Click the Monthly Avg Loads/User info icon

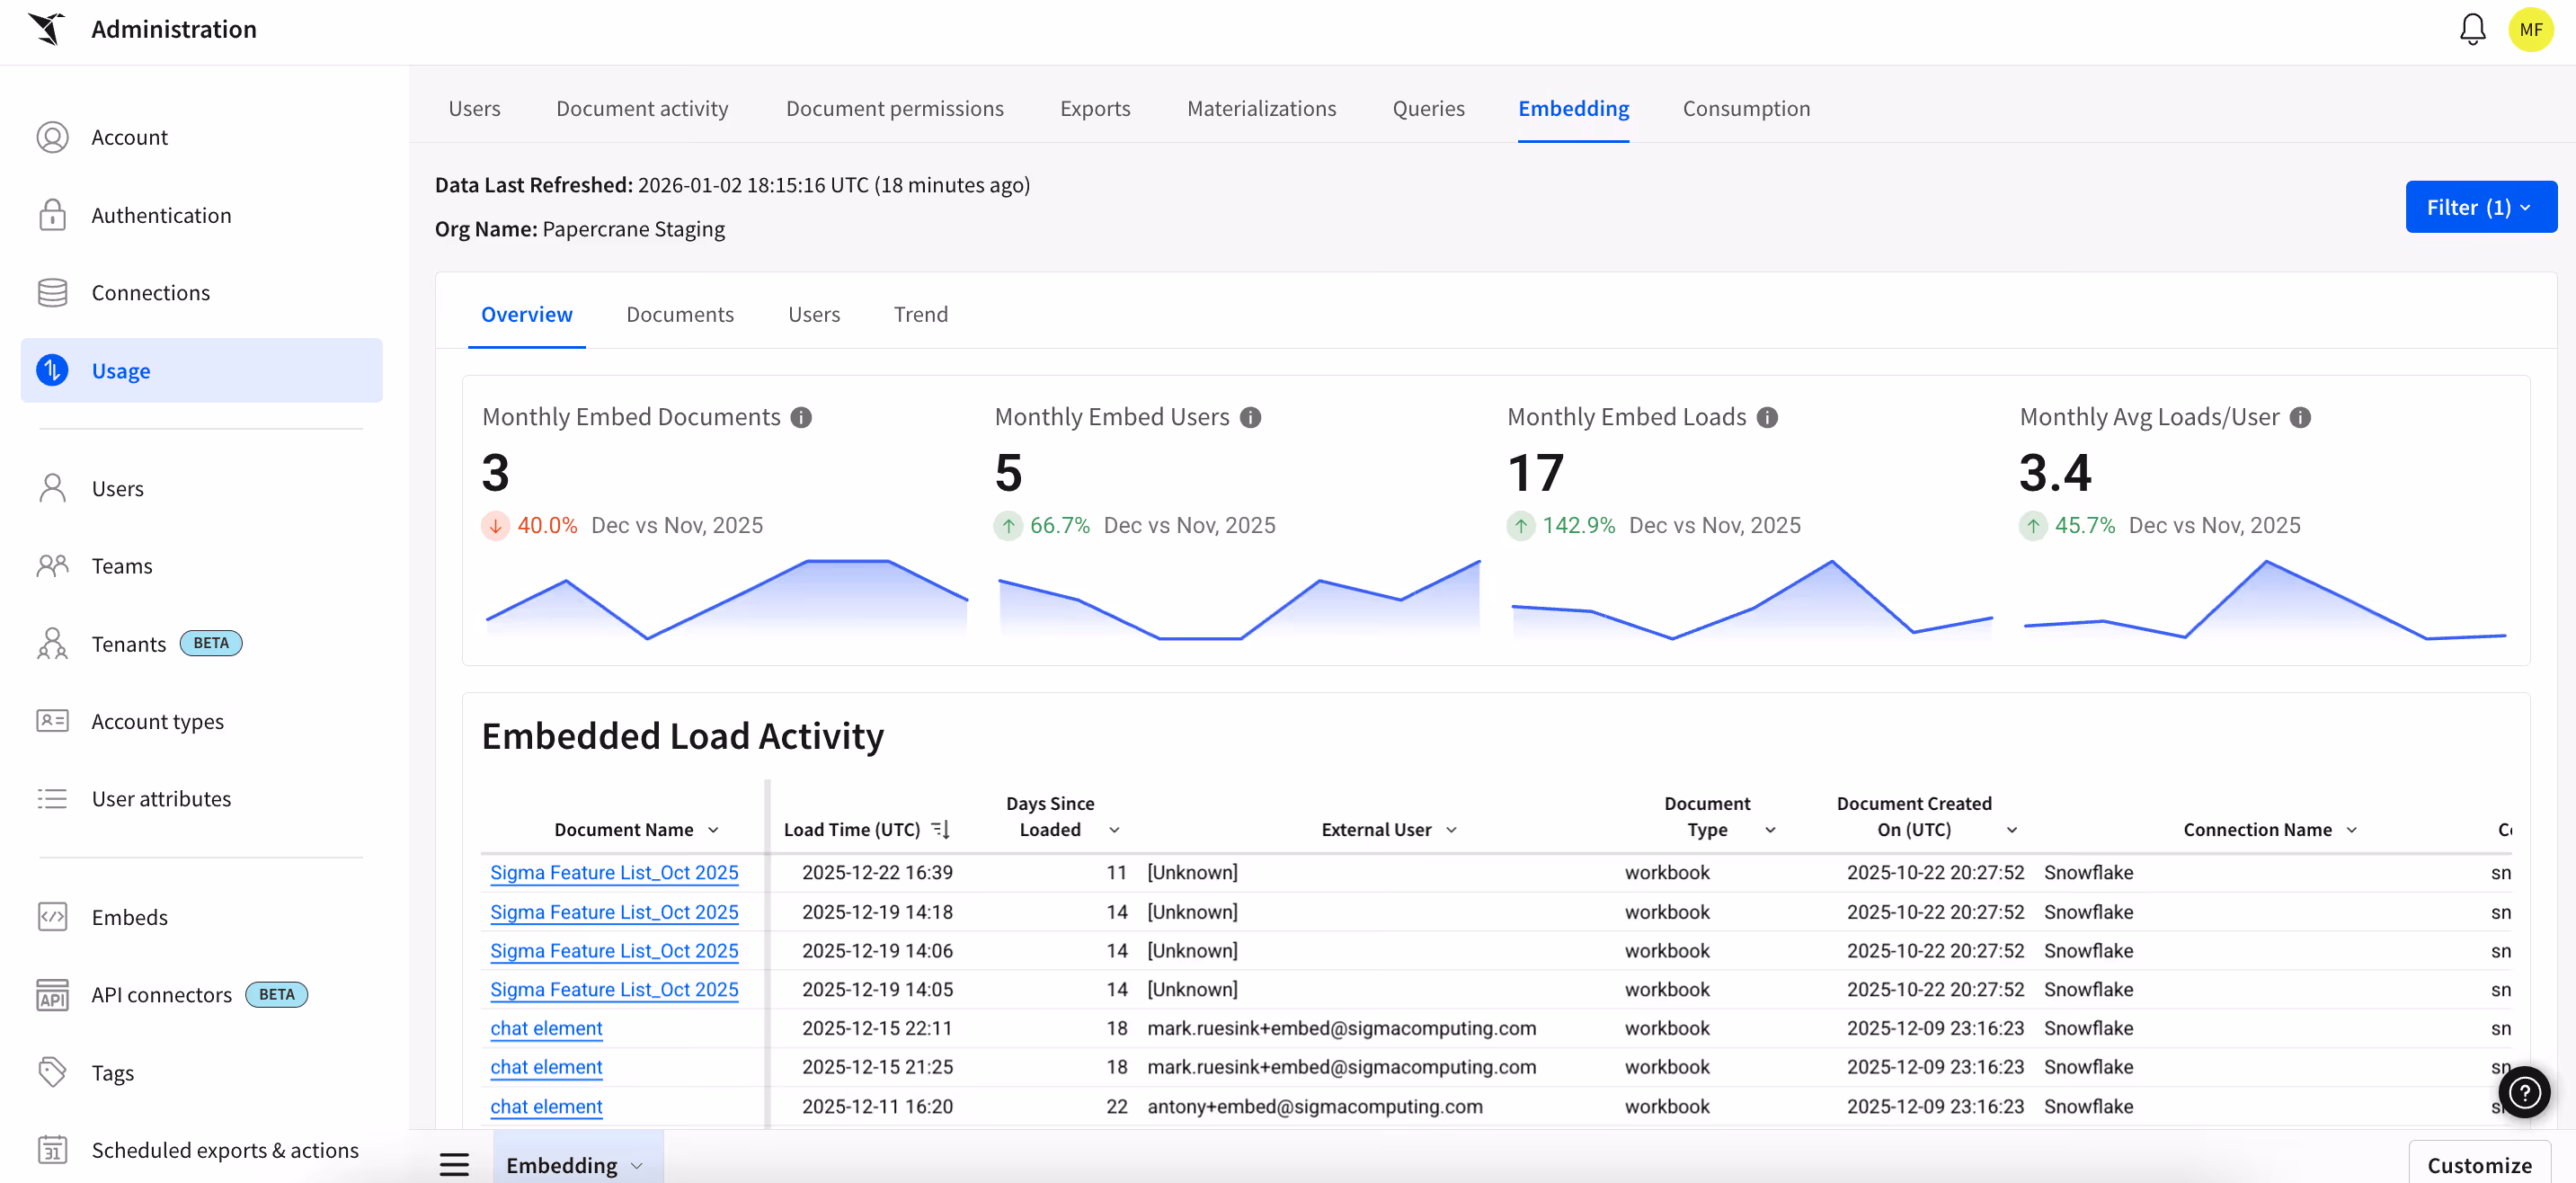(x=2300, y=417)
